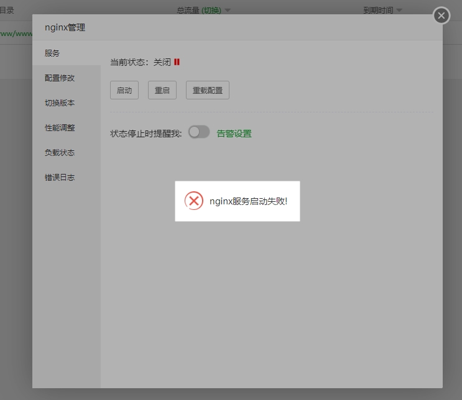462x400 pixels.
Task: Select the 服务 tab in the sidebar
Action: pos(67,53)
